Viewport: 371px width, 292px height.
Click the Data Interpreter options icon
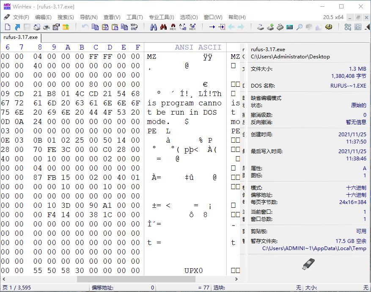coord(348,27)
